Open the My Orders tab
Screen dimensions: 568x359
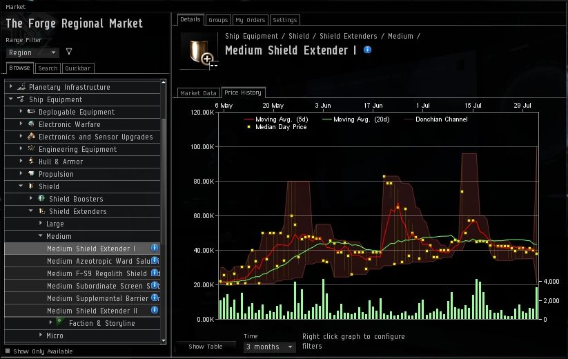click(x=249, y=20)
